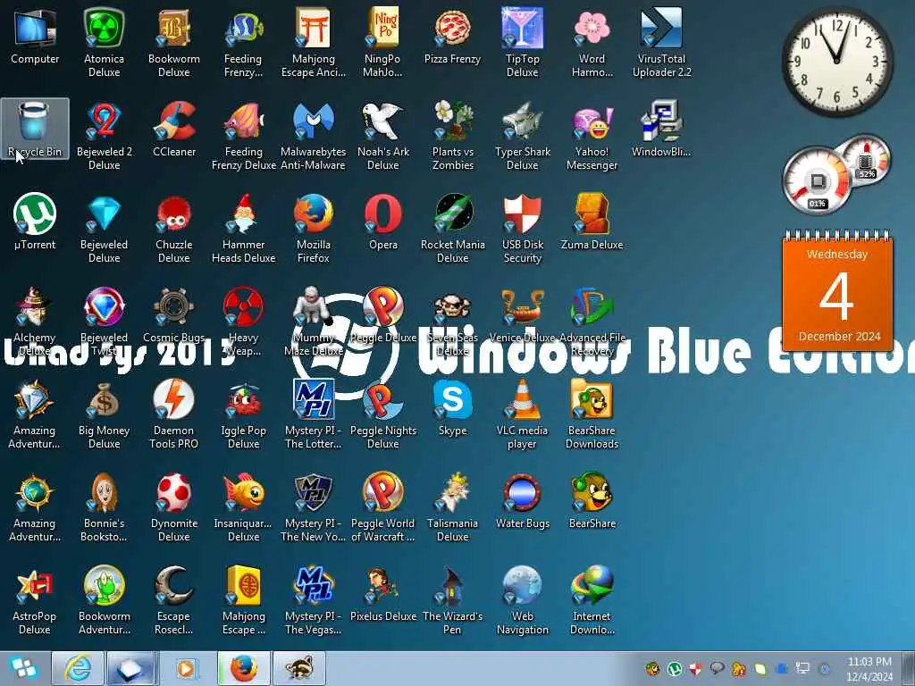Open Zuma Deluxe game icon
Image resolution: width=915 pixels, height=686 pixels.
coord(592,222)
